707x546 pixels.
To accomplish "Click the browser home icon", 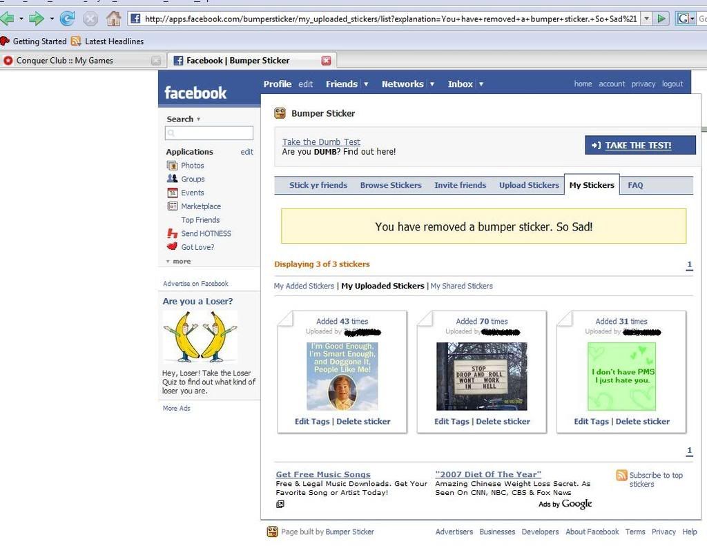I will click(113, 19).
